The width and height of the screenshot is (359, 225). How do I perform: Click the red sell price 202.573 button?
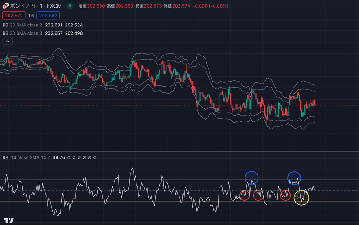14,16
